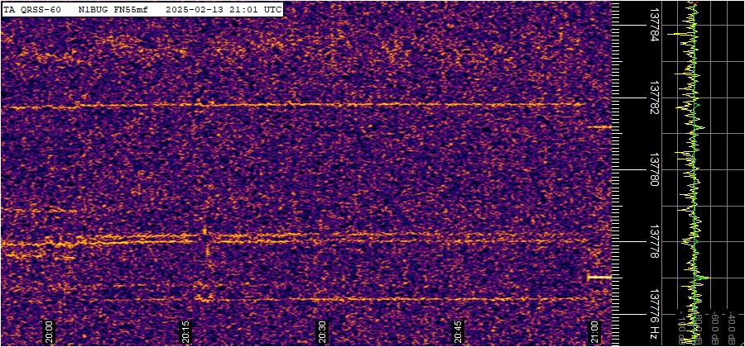Image resolution: width=745 pixels, height=347 pixels.
Task: Click the -60.0 dB scale label
Action: tap(714, 328)
